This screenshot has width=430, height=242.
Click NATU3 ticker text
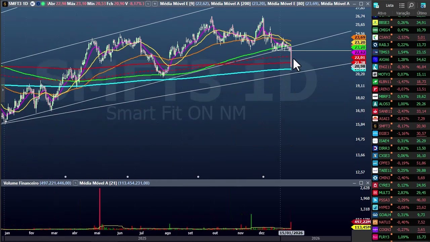[385, 222]
